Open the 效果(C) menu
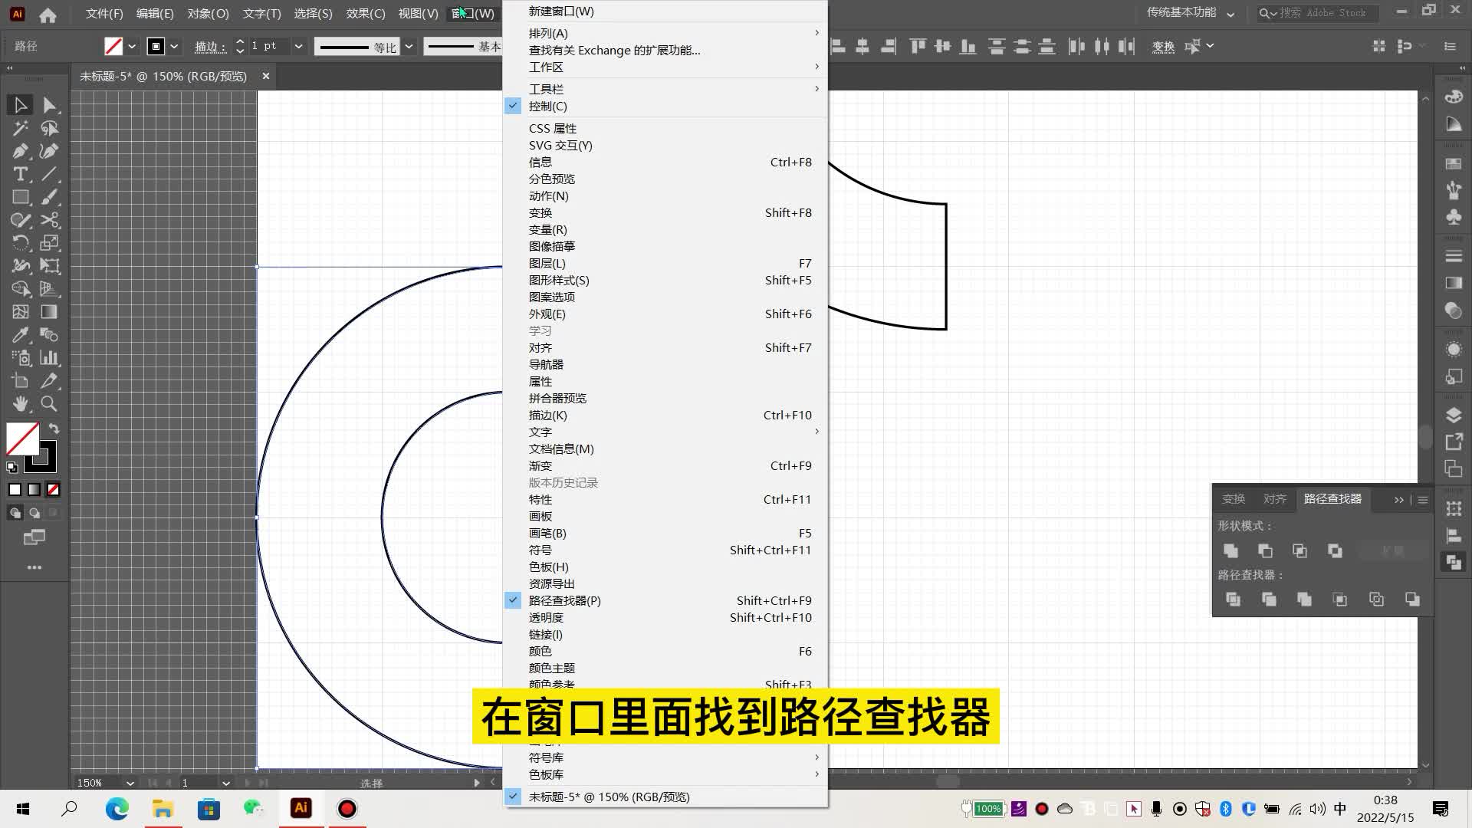The height and width of the screenshot is (828, 1472). (365, 13)
